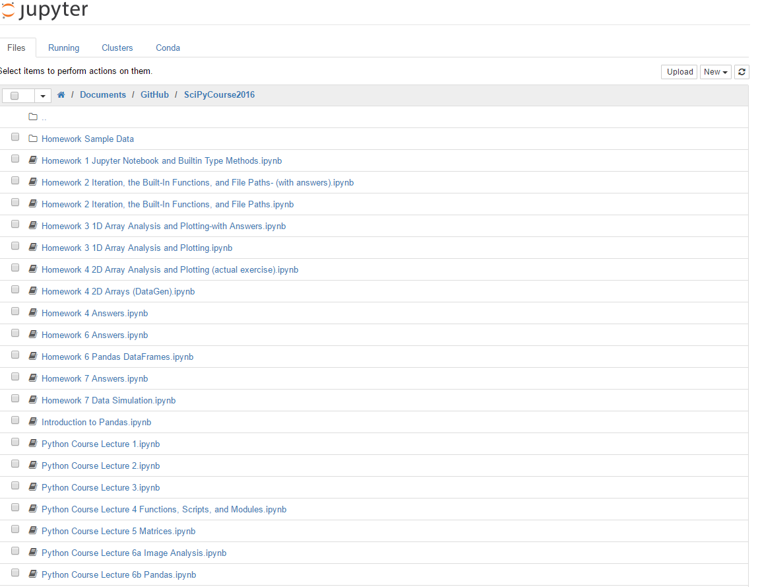The height and width of the screenshot is (587, 760).
Task: Open Homework 7 Data Simulation.ipynb
Action: 109,401
